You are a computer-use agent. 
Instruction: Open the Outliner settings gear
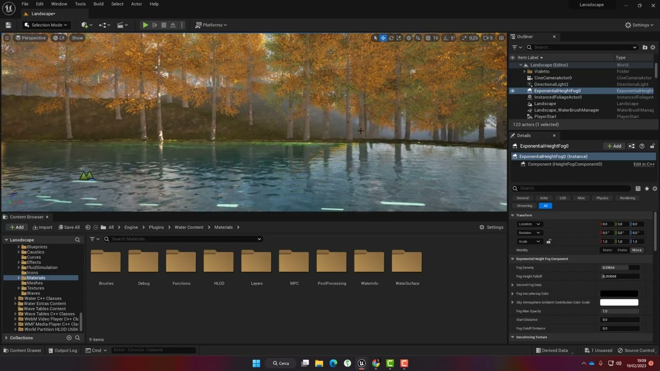(x=653, y=47)
